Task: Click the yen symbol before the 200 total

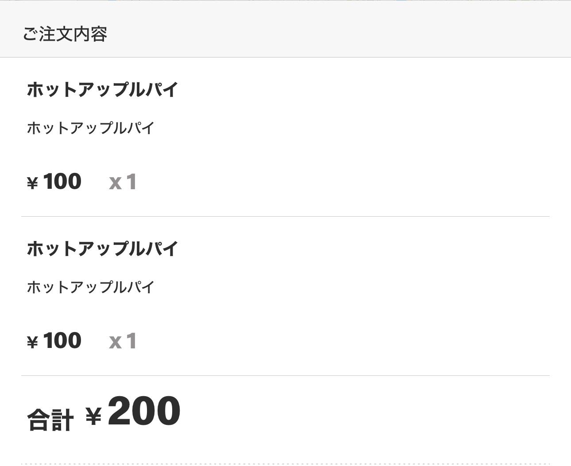Action: point(93,416)
